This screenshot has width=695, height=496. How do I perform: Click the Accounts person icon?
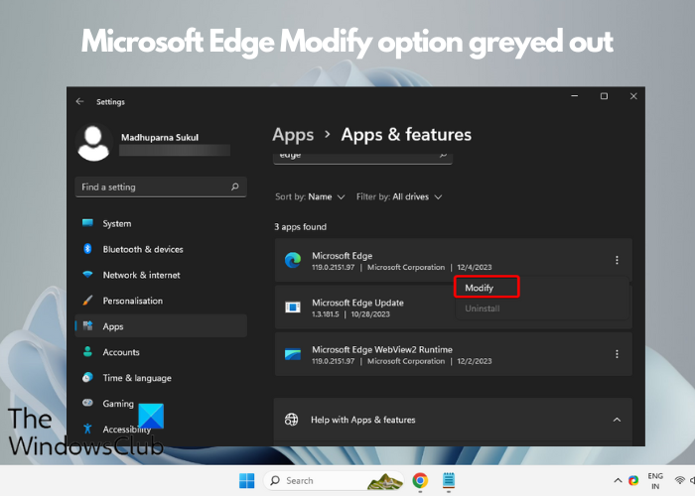click(x=87, y=351)
